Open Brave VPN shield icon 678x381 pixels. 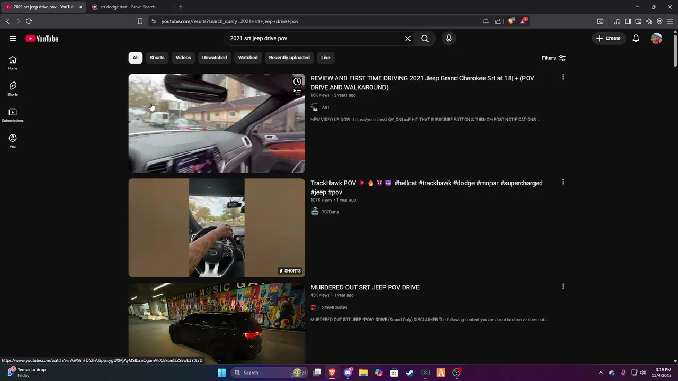(659, 21)
